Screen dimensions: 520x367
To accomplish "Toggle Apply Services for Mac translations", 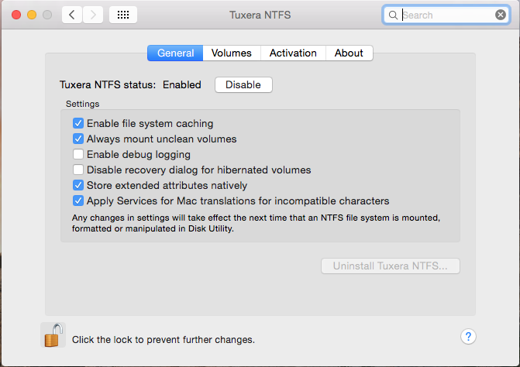I will (78, 201).
